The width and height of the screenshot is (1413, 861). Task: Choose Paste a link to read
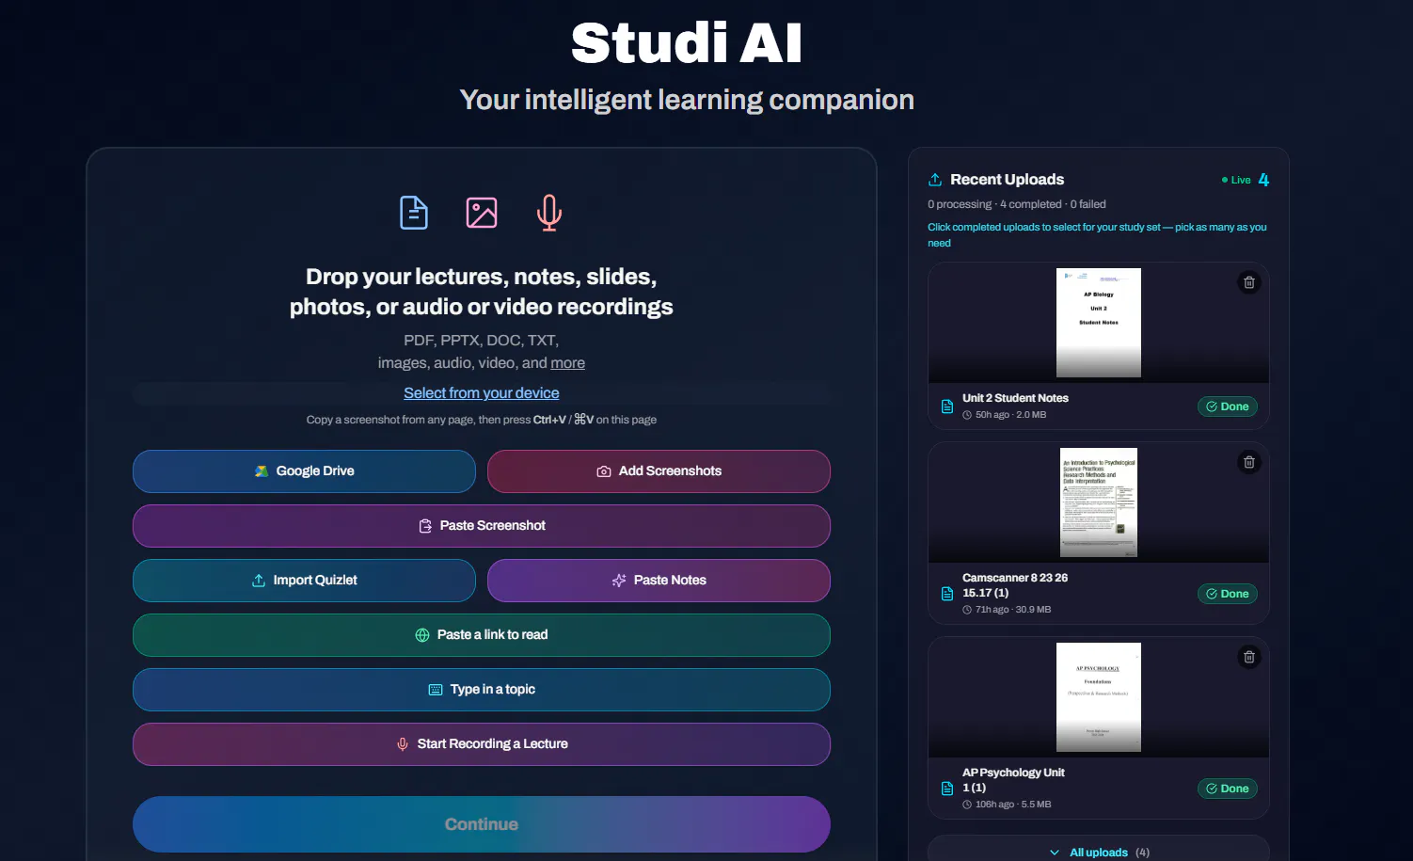[482, 635]
